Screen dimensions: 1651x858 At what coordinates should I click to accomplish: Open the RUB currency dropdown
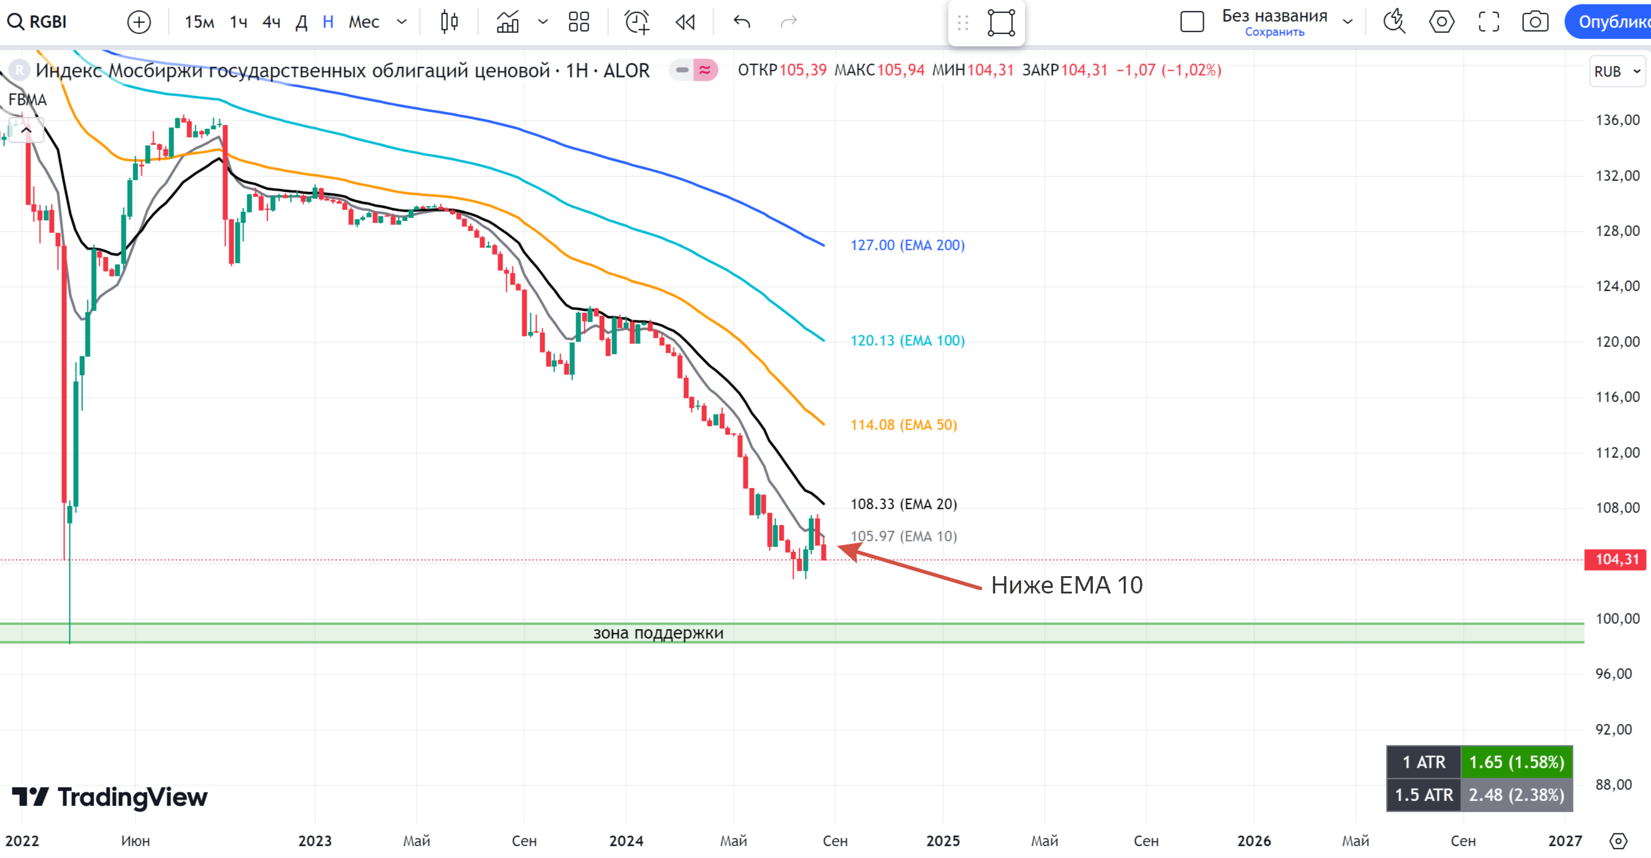coord(1616,71)
